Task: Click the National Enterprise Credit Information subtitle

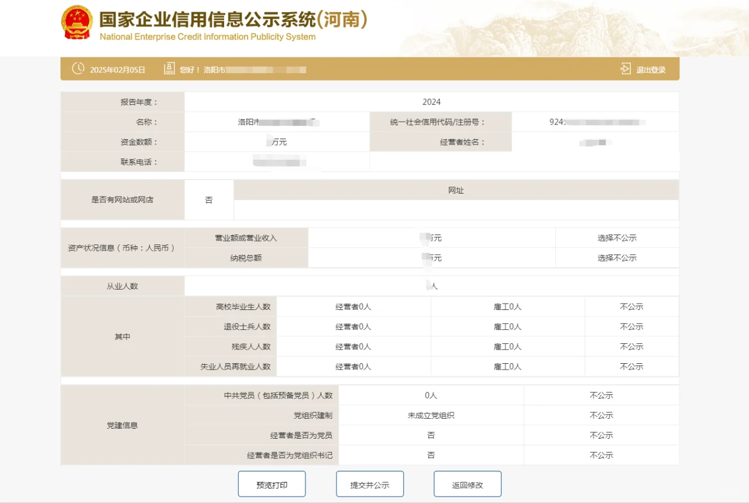Action: coord(208,37)
